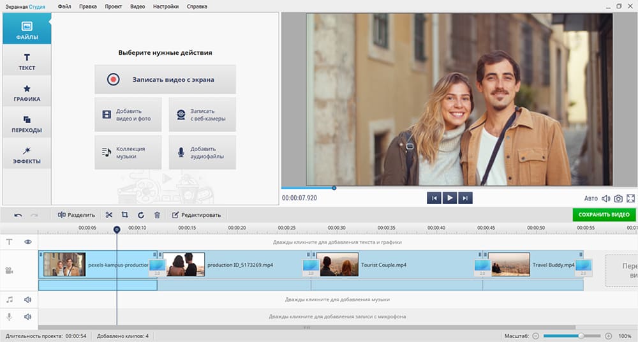The height and width of the screenshot is (342, 638).
Task: Open the Авто preview size dropdown
Action: [591, 198]
